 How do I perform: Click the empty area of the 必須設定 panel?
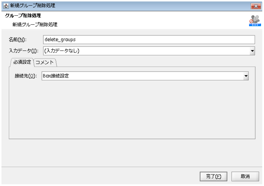132,111
